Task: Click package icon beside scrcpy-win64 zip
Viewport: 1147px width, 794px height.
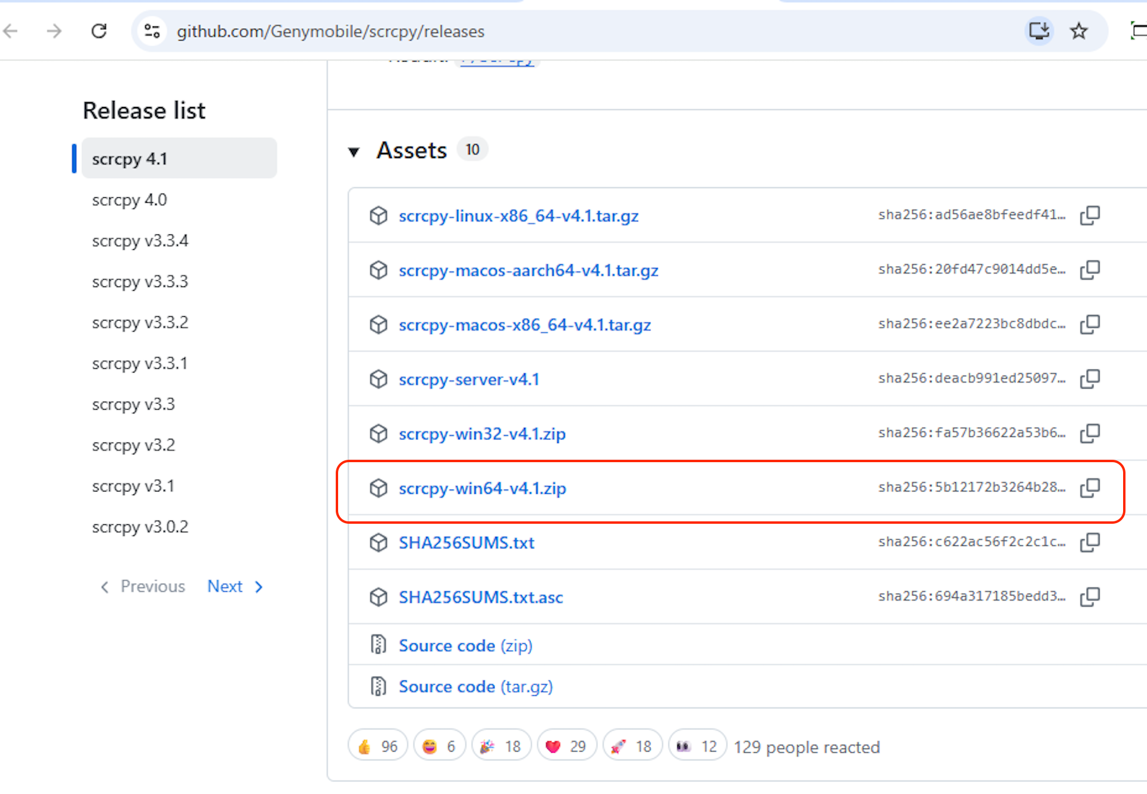Action: [x=378, y=488]
